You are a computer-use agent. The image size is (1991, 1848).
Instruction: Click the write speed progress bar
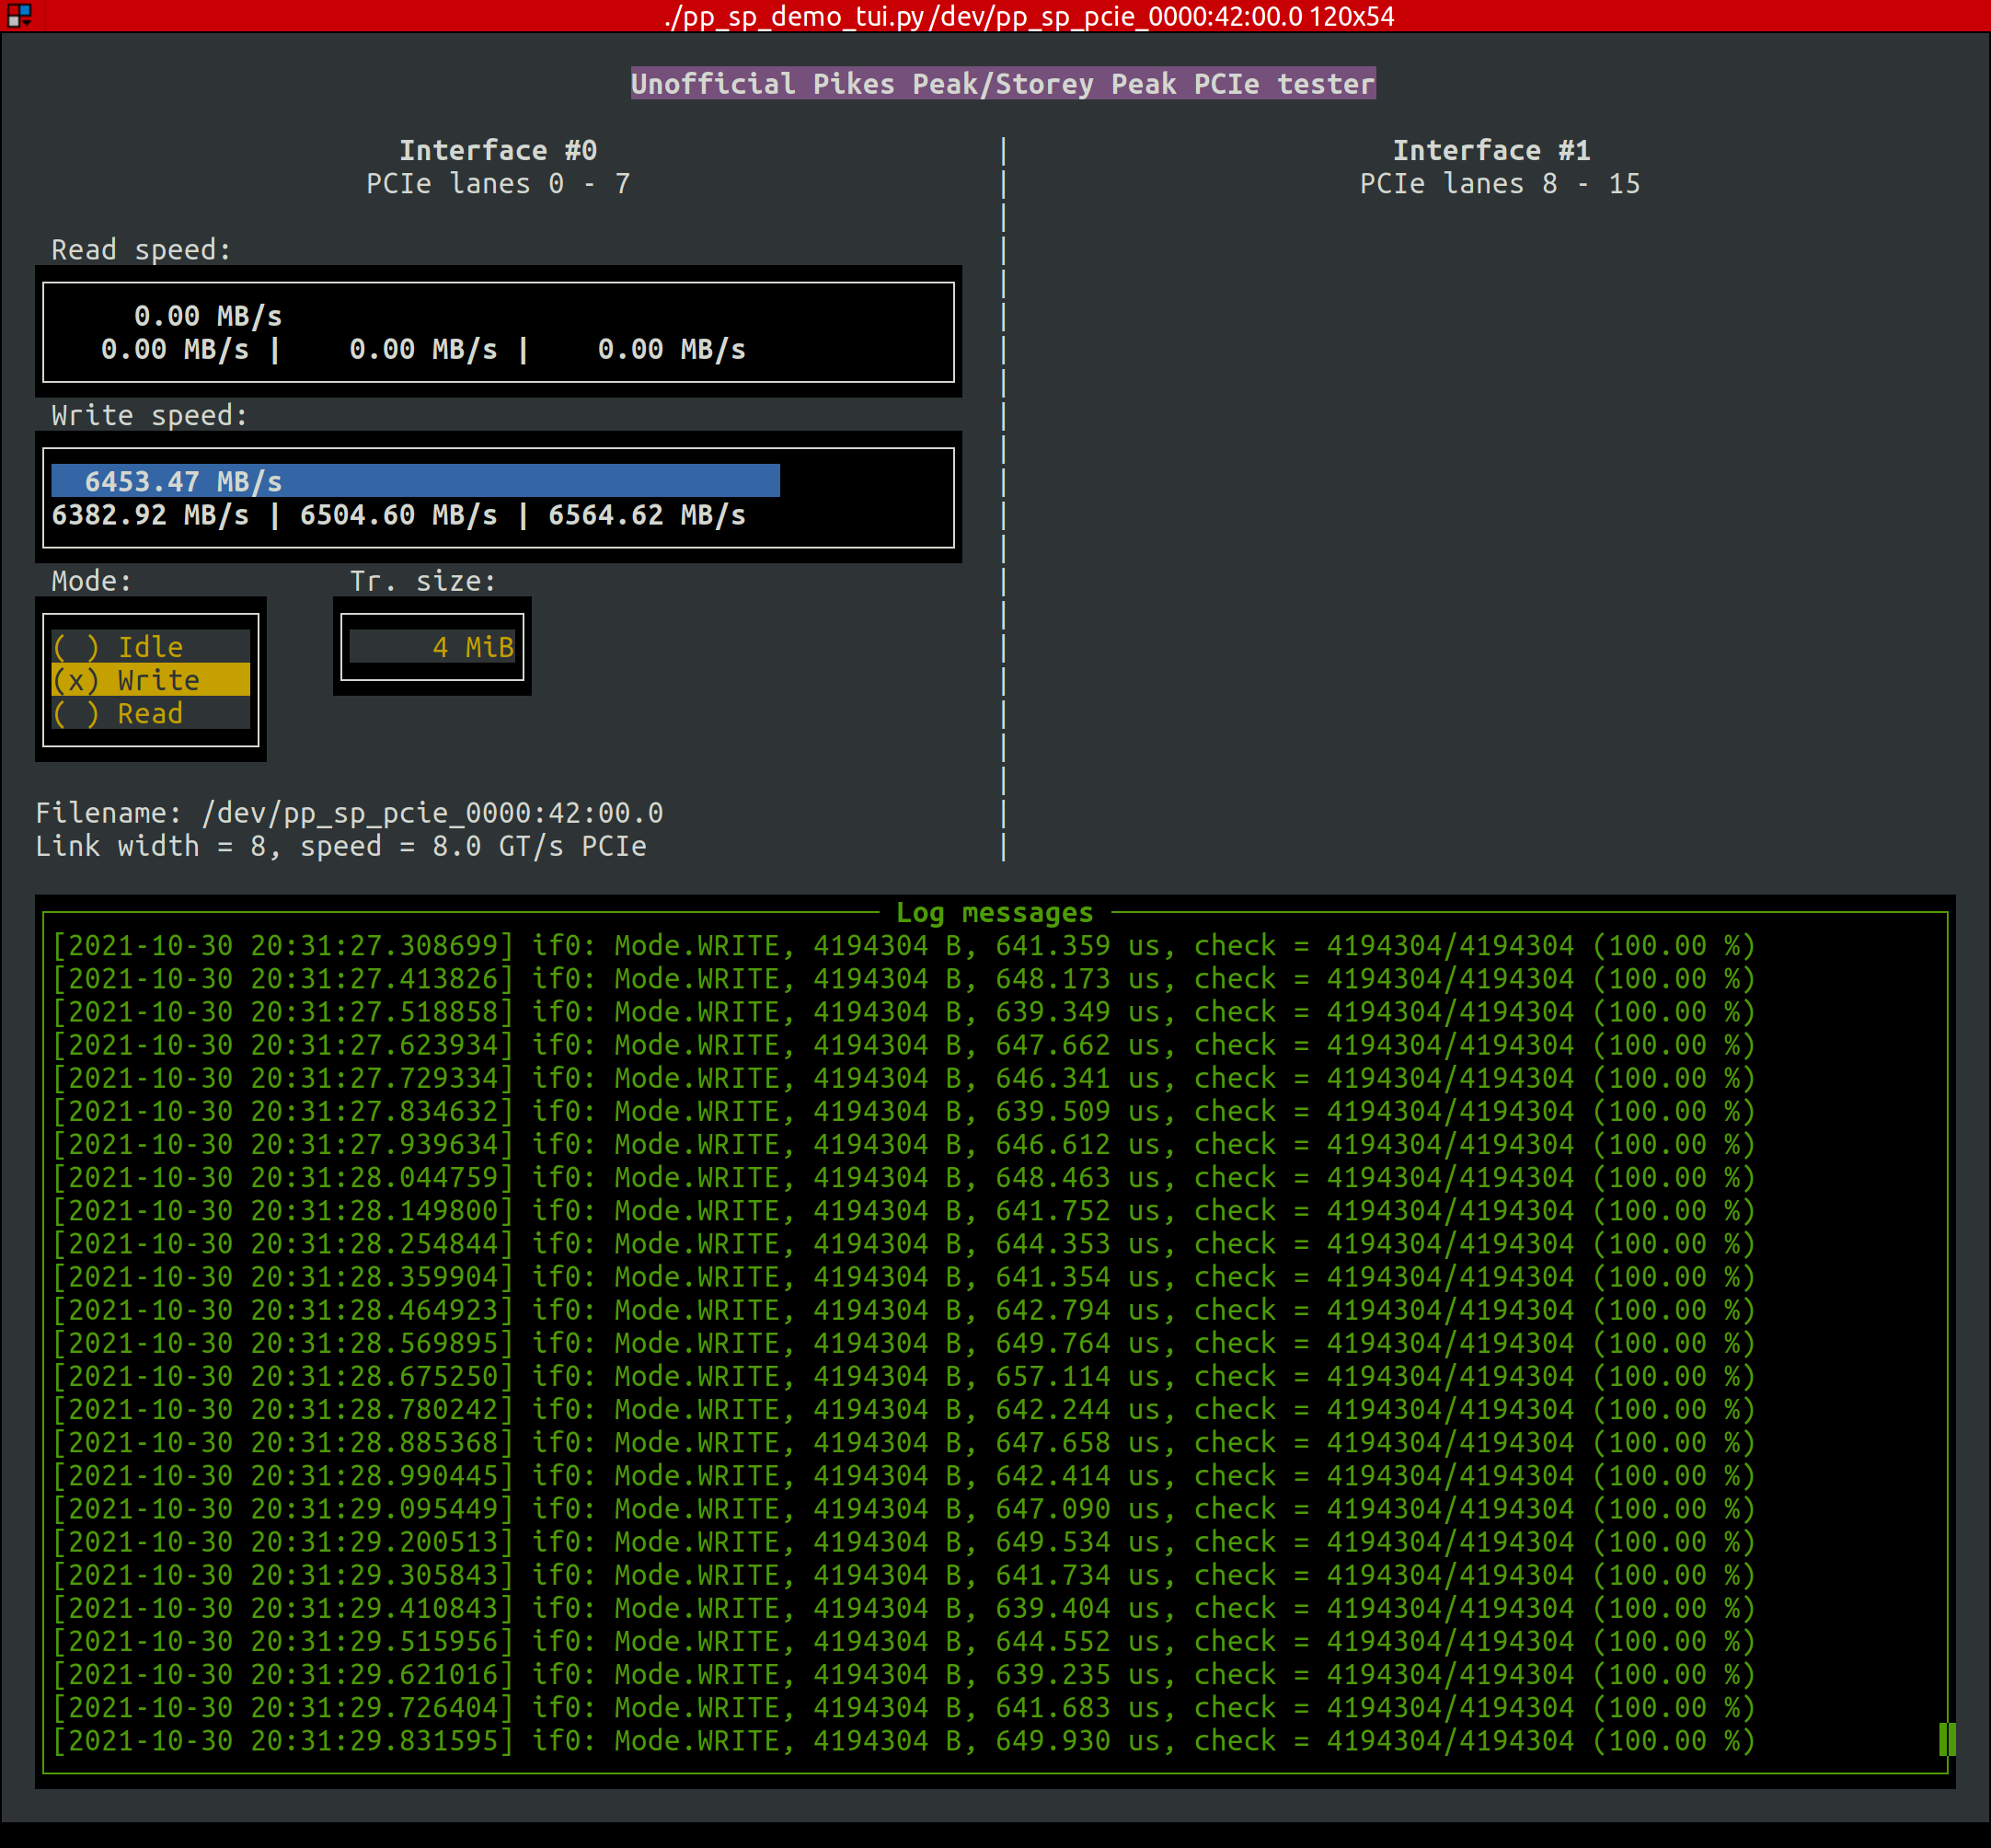pos(415,481)
